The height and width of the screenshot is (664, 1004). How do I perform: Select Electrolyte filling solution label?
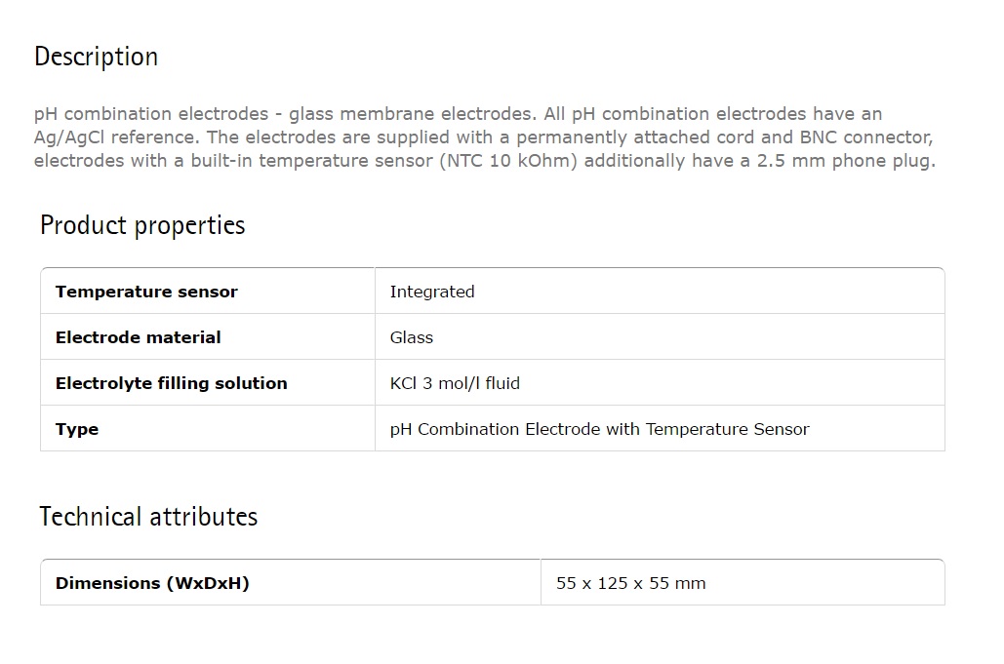click(171, 383)
